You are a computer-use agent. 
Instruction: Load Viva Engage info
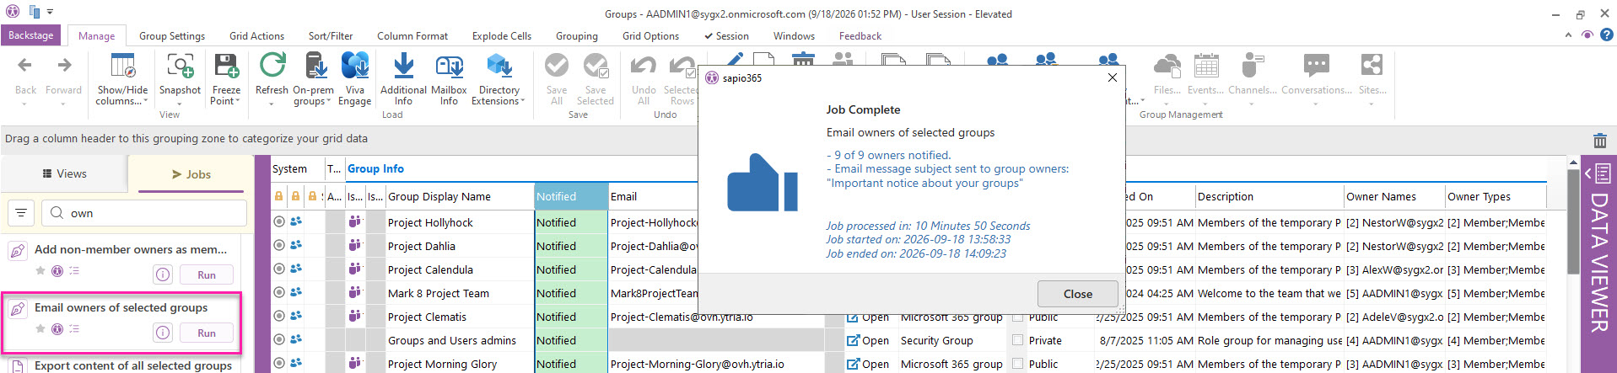(x=355, y=66)
